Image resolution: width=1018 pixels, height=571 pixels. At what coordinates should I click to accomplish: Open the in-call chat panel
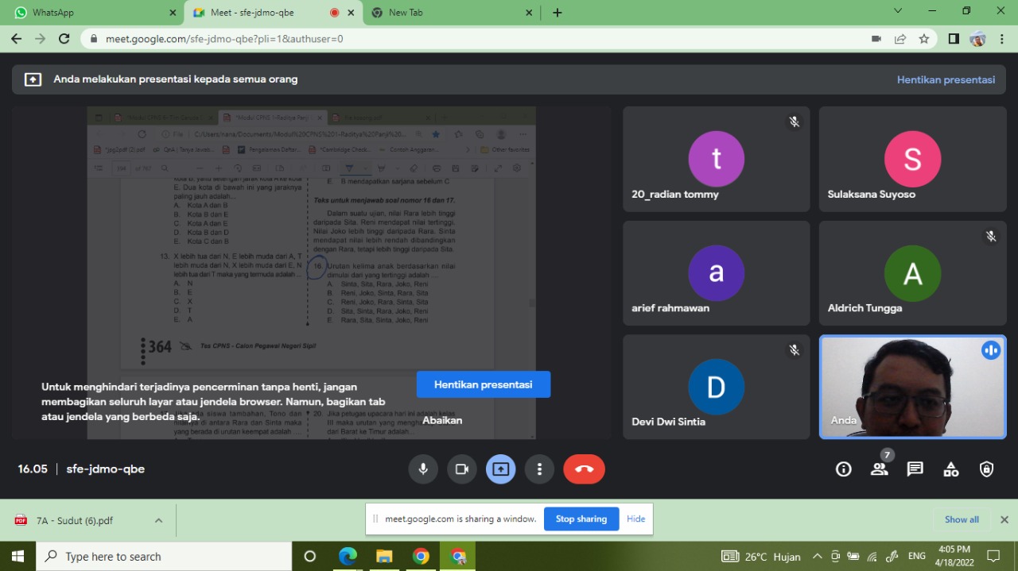point(915,469)
